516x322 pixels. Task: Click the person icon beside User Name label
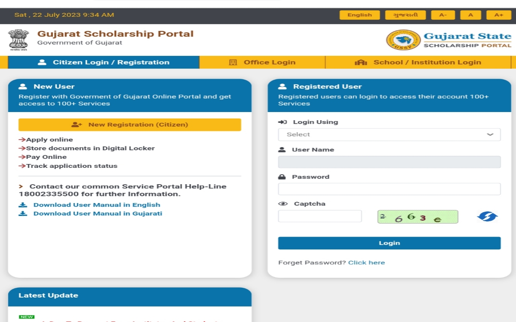282,149
